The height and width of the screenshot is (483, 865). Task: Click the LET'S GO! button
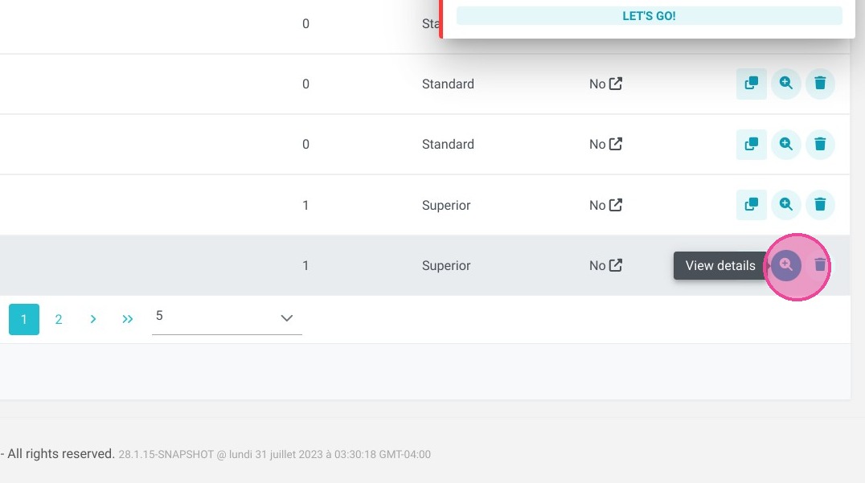click(649, 16)
